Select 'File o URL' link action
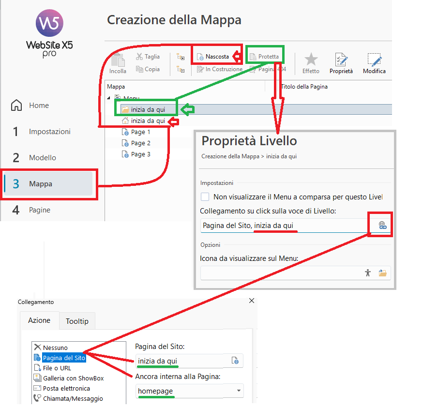The height and width of the screenshot is (409, 423). tap(57, 368)
